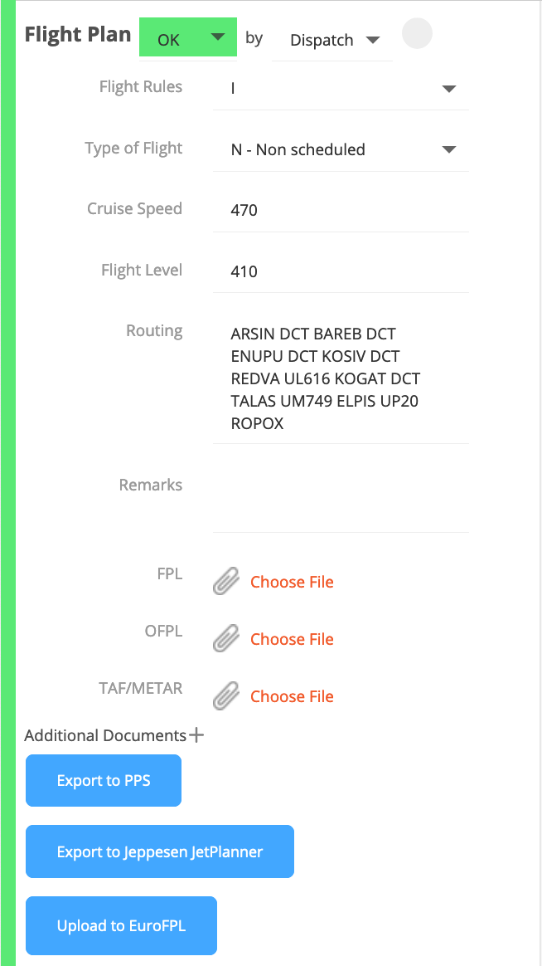Click the FPL file paperclip attachment icon
The image size is (542, 966).
coord(225,581)
